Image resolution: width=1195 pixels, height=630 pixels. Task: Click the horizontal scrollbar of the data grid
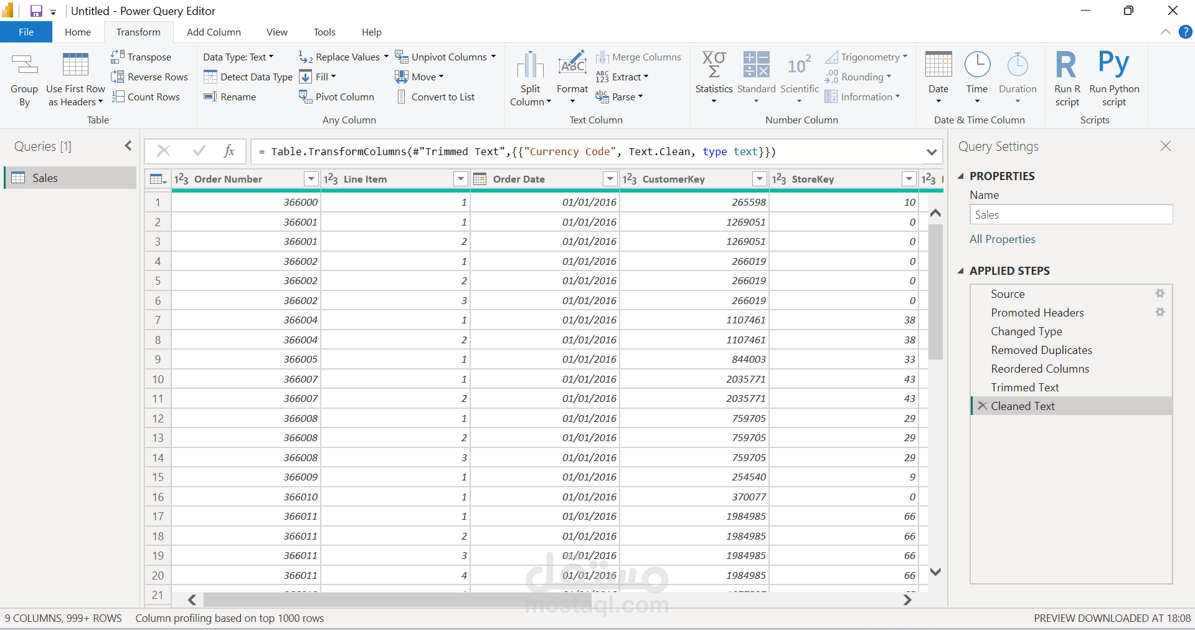point(397,599)
